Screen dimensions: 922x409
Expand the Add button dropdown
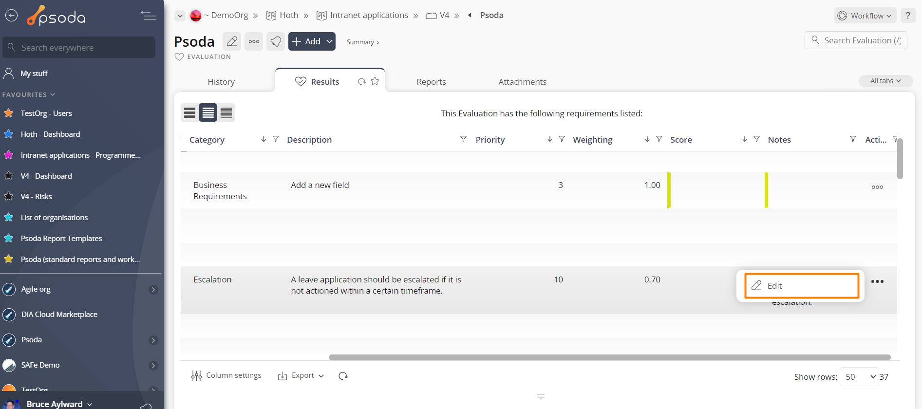(x=330, y=41)
